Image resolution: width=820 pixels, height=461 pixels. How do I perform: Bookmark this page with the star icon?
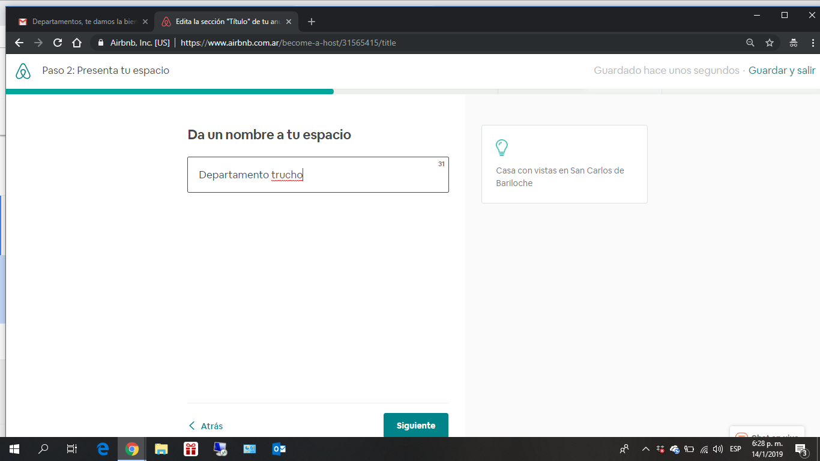[770, 43]
